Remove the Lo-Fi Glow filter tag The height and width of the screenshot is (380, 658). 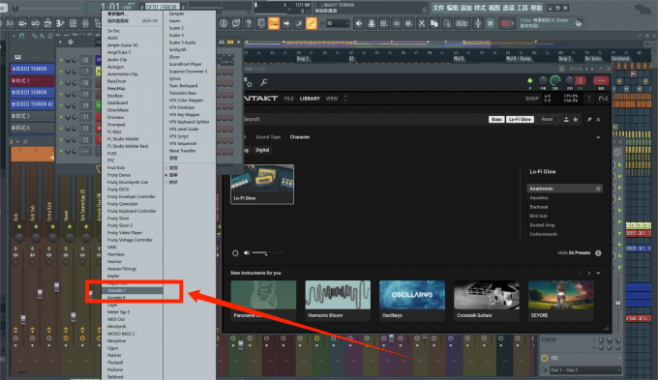click(520, 120)
